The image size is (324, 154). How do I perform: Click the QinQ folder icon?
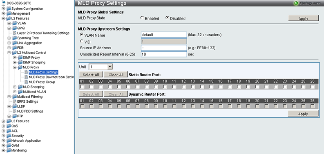pyautogui.click(x=14, y=28)
